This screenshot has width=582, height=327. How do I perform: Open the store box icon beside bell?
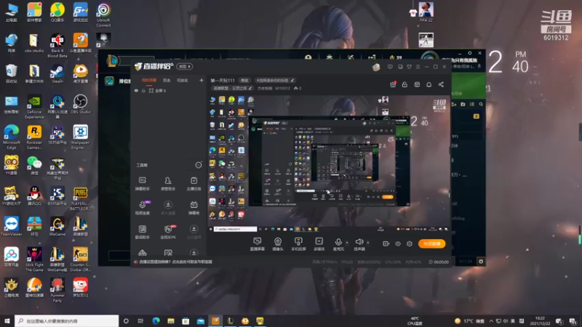[417, 84]
